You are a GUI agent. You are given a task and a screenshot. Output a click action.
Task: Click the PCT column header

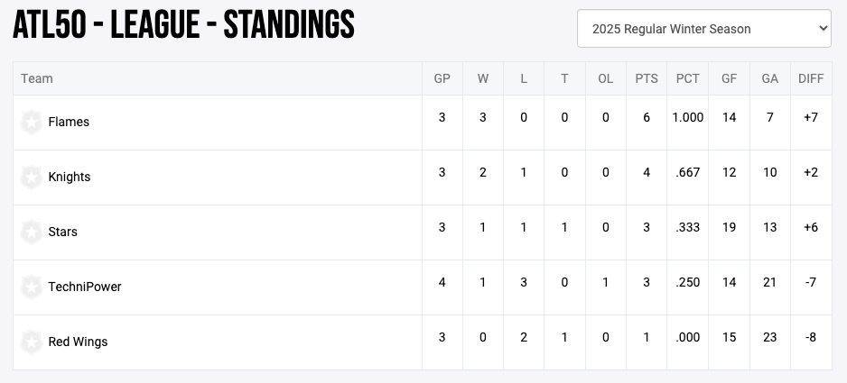pyautogui.click(x=688, y=78)
